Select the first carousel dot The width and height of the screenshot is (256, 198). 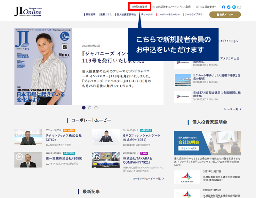[84, 108]
